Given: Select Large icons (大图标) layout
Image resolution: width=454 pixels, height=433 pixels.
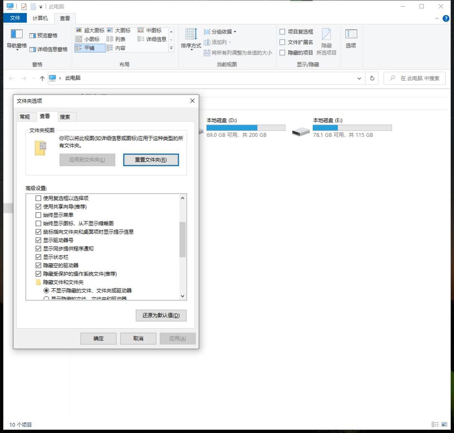Looking at the screenshot, I should click(119, 30).
